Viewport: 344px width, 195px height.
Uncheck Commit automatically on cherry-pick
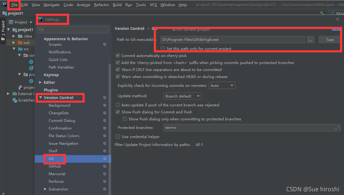pos(118,55)
